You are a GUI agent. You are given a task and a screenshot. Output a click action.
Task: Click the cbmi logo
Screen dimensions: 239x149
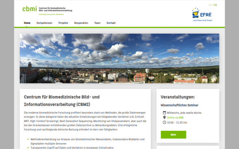(x=29, y=9)
